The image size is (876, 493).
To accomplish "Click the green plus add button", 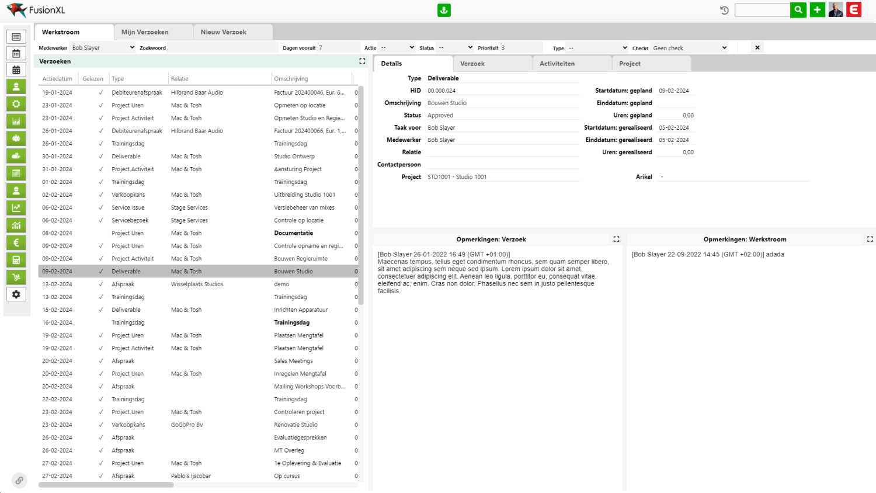I will coord(817,10).
